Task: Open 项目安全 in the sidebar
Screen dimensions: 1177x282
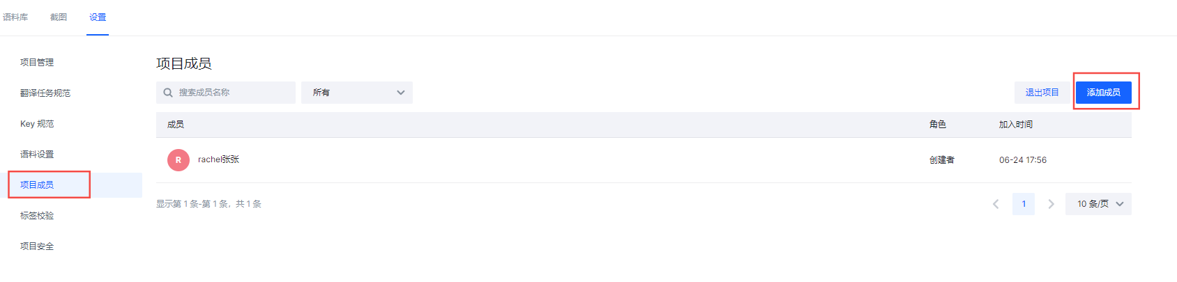Action: pyautogui.click(x=37, y=246)
